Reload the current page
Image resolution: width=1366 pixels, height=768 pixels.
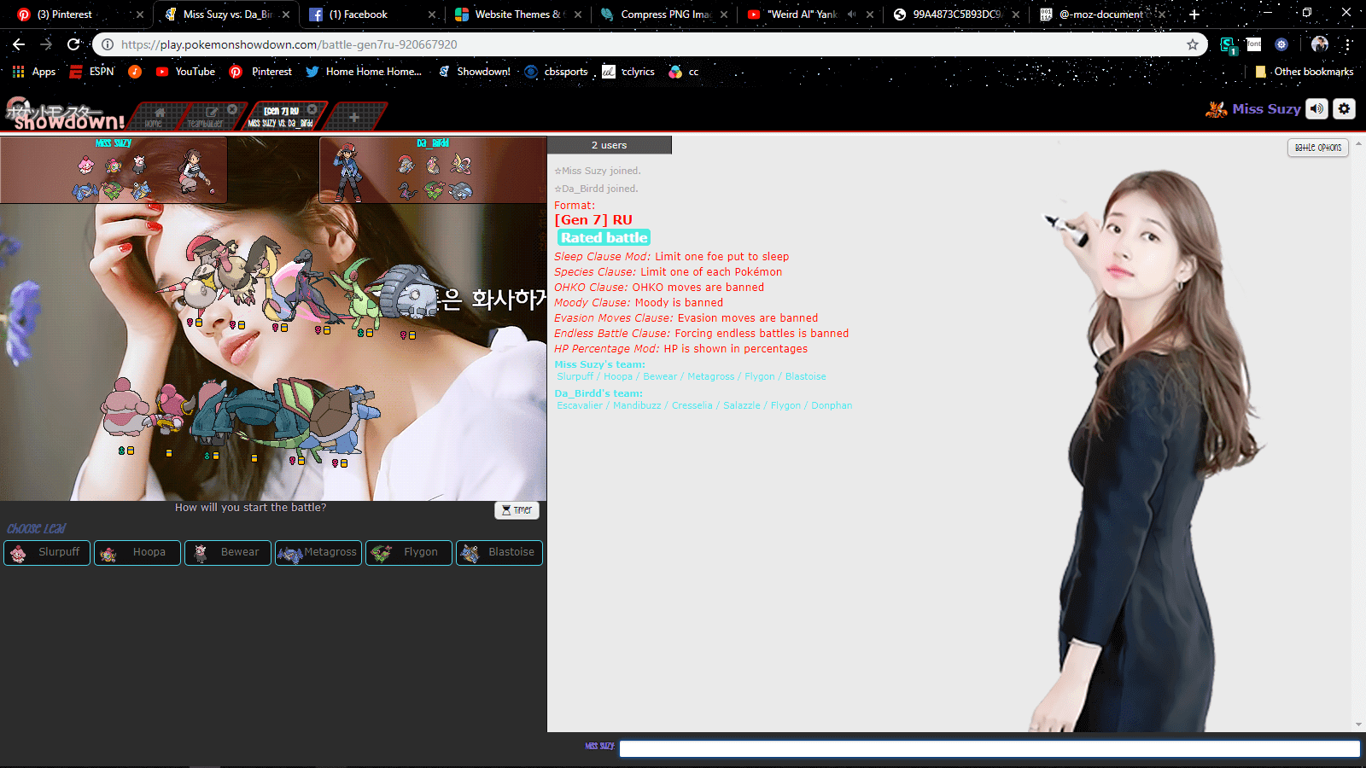[x=73, y=44]
